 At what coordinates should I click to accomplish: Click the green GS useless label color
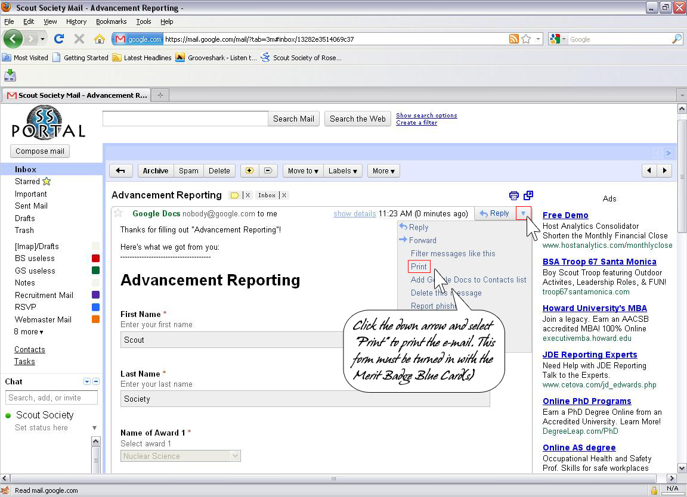[x=95, y=271]
